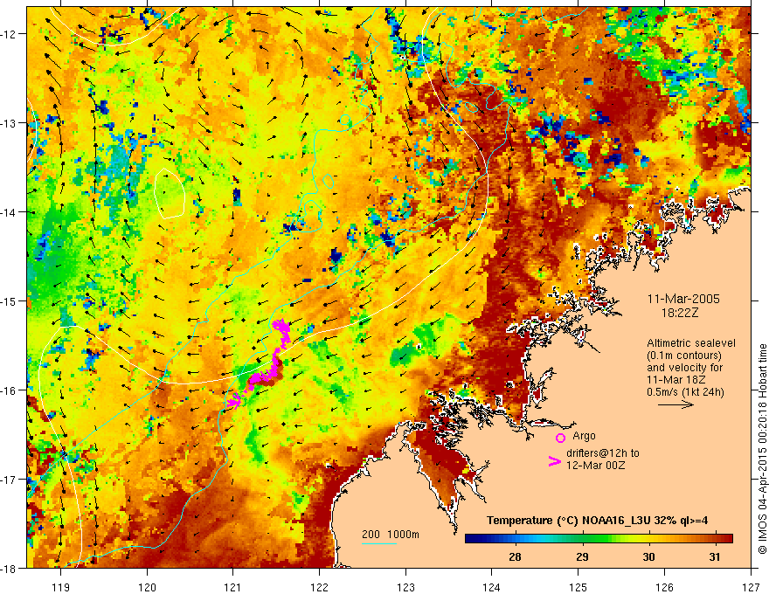Click the '12-Mar 00Z' legend label
This screenshot has width=769, height=594.
pos(595,465)
